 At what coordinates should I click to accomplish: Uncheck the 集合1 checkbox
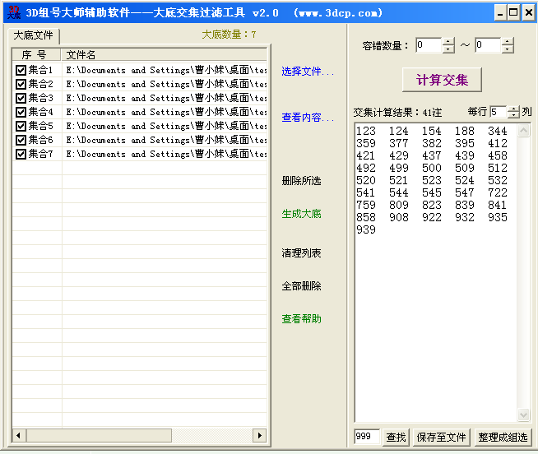[21, 71]
